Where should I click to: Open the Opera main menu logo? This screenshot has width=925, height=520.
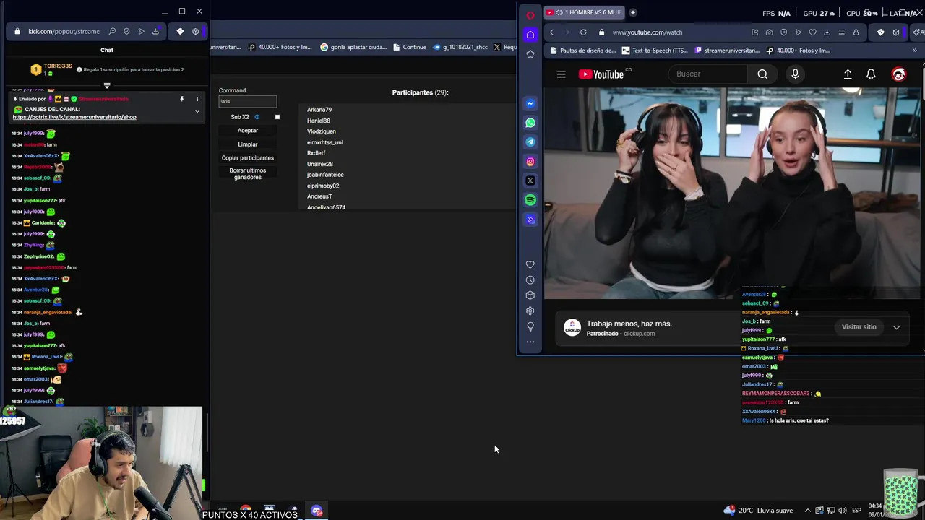(x=530, y=15)
